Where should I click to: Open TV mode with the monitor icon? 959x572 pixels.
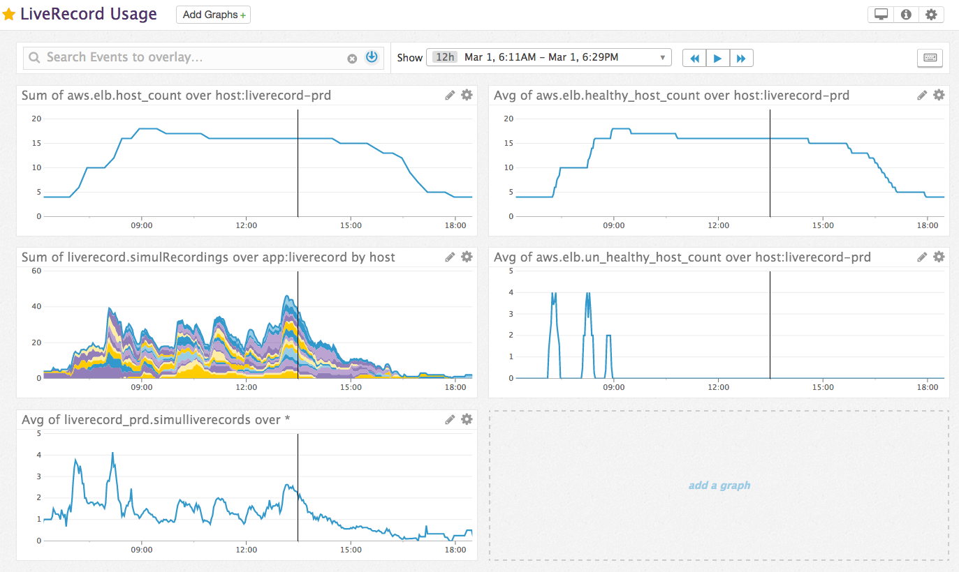(x=881, y=15)
